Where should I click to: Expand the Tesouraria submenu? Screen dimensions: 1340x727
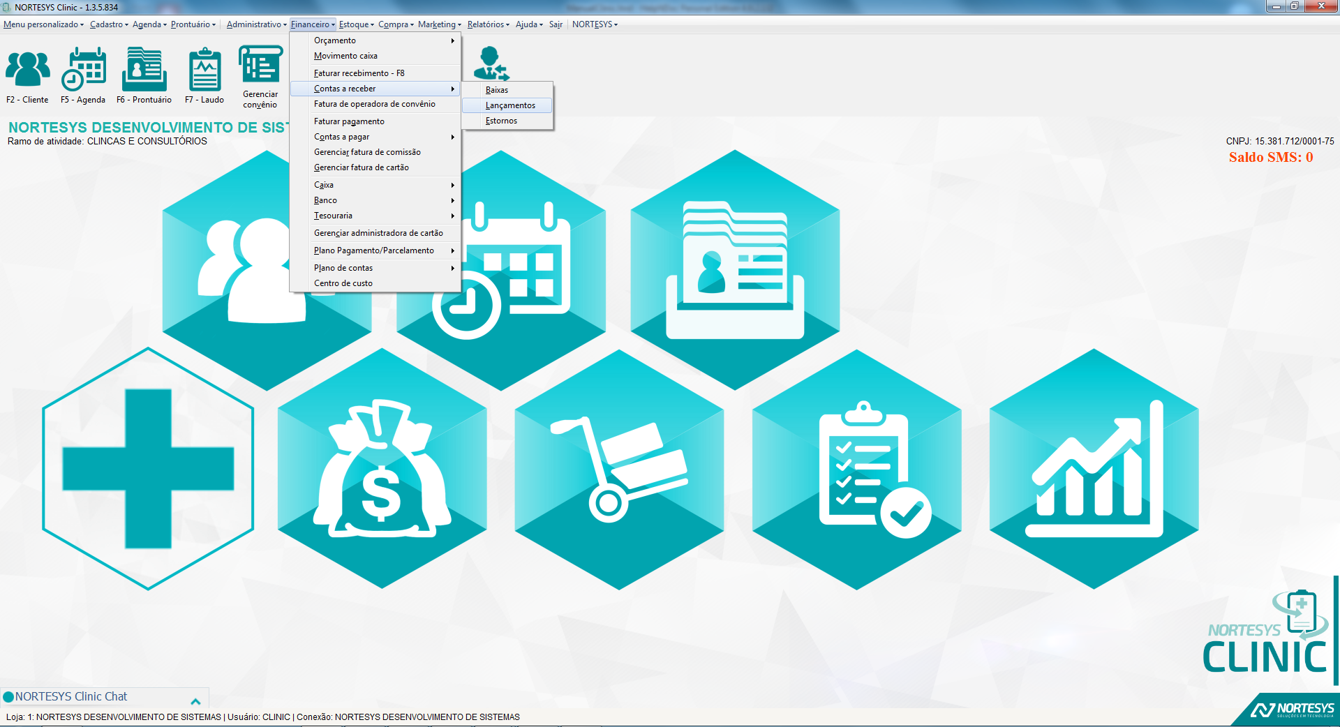[x=375, y=216]
